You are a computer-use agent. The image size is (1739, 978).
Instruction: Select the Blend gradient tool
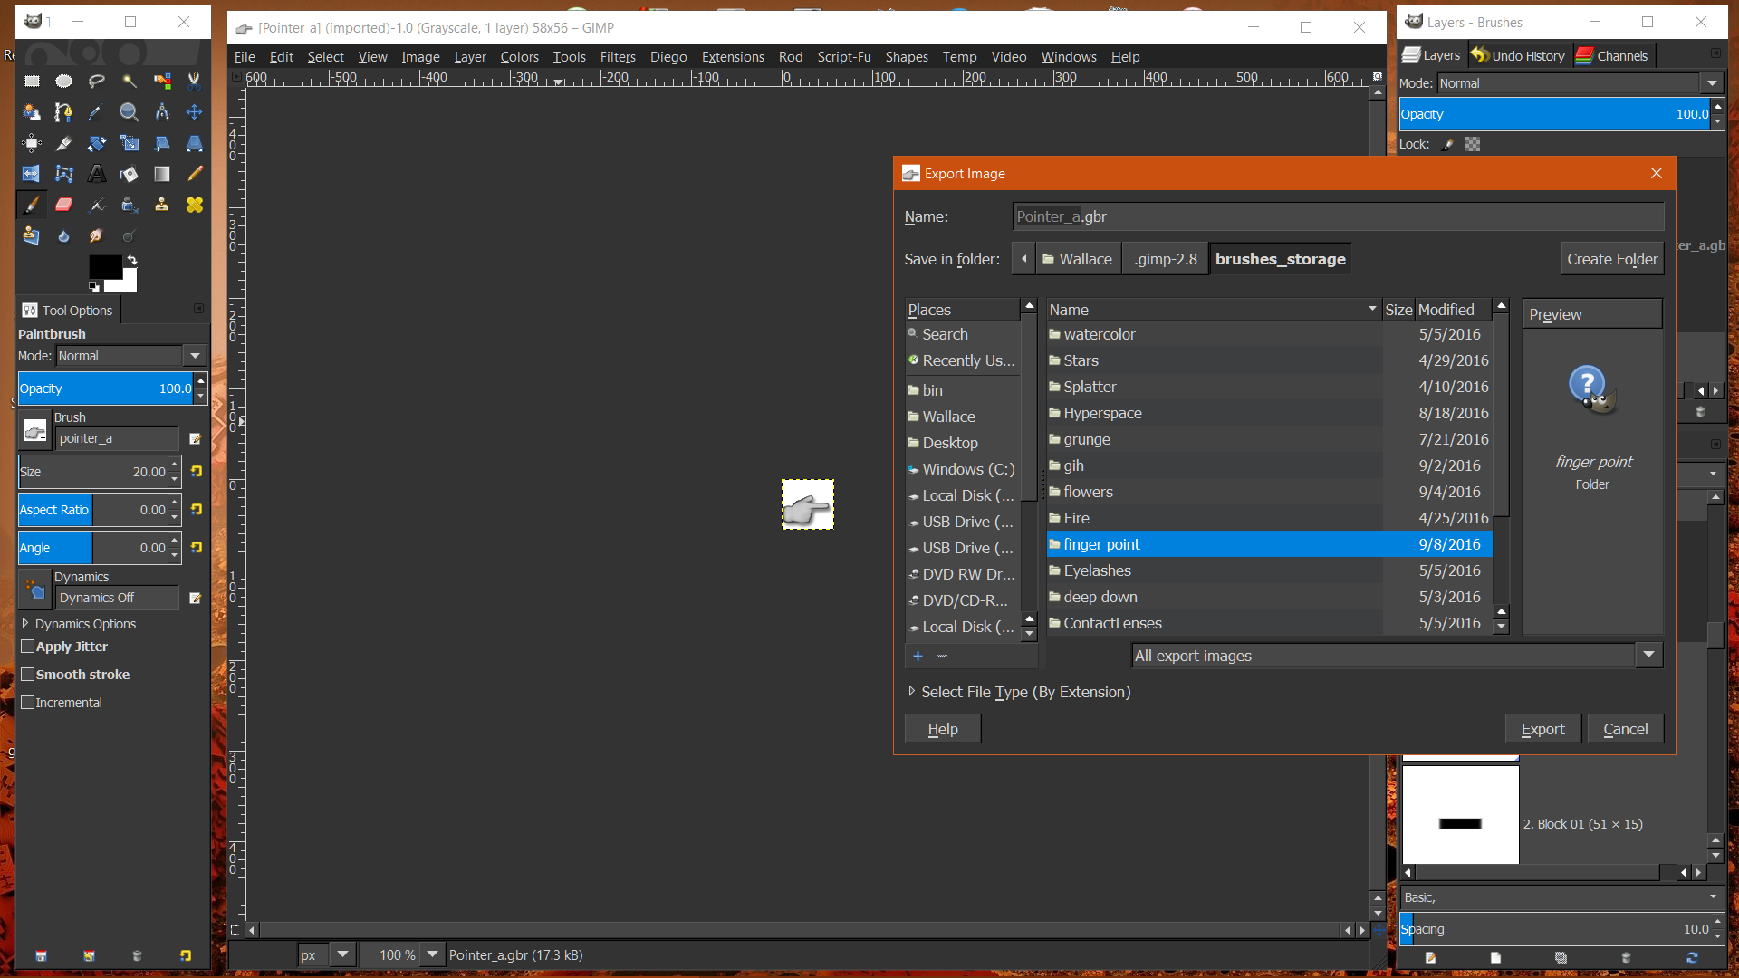(162, 174)
